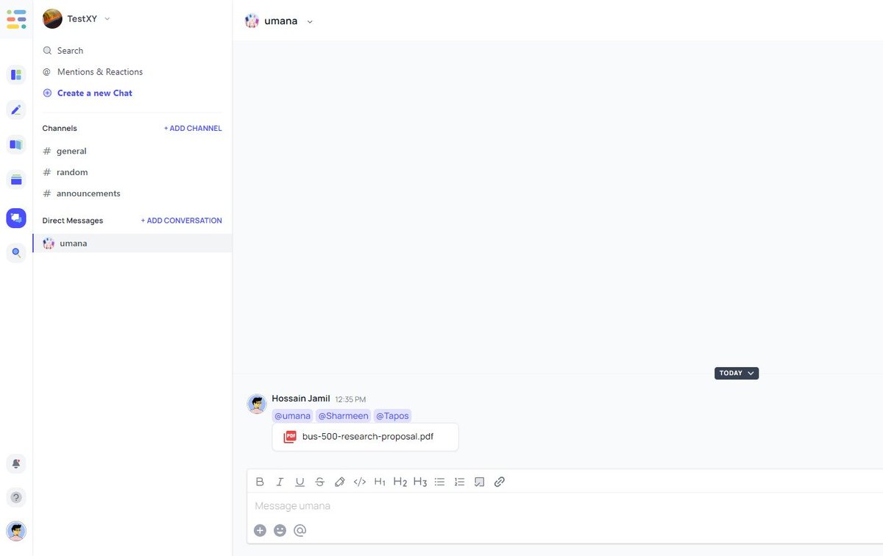Apply Heading 3 style
883x556 pixels.
click(x=419, y=482)
